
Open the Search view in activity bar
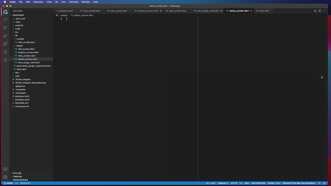5,20
